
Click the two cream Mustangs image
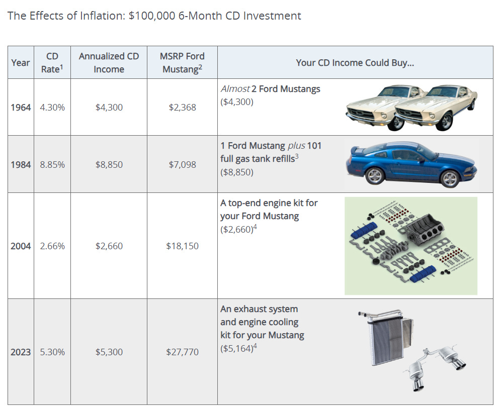[x=412, y=108]
